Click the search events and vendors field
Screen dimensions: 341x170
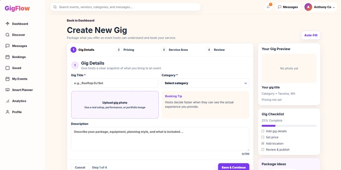126,7
